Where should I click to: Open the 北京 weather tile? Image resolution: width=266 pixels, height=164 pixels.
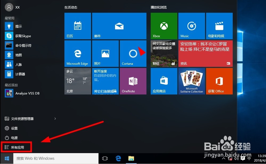(x=78, y=81)
